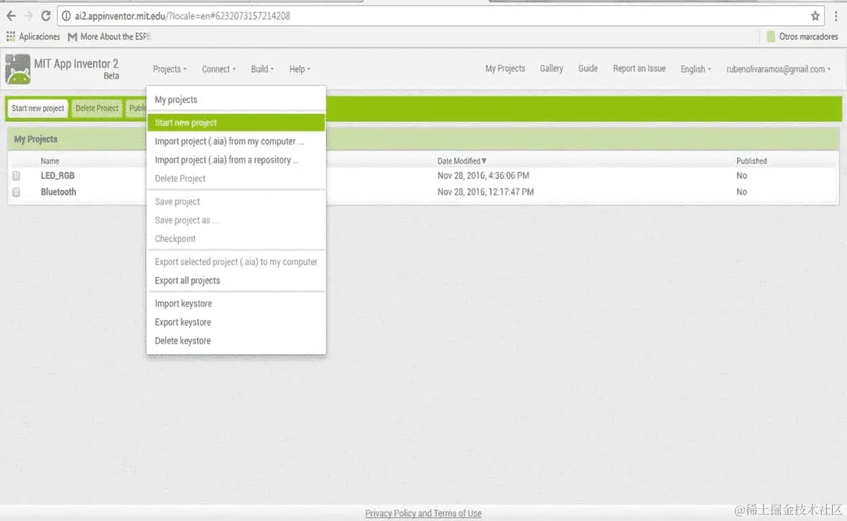
Task: Open the English language dropdown
Action: (x=696, y=69)
